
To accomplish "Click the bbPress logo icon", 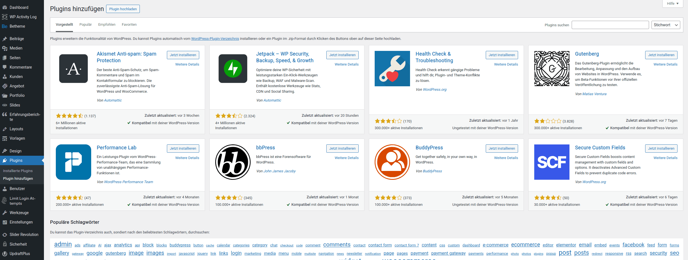I will click(233, 162).
